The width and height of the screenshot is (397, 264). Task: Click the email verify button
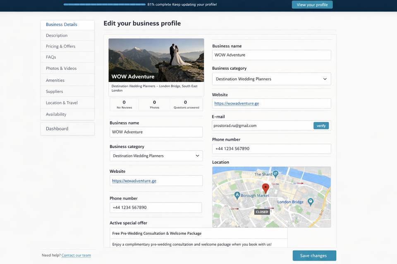[x=321, y=125]
